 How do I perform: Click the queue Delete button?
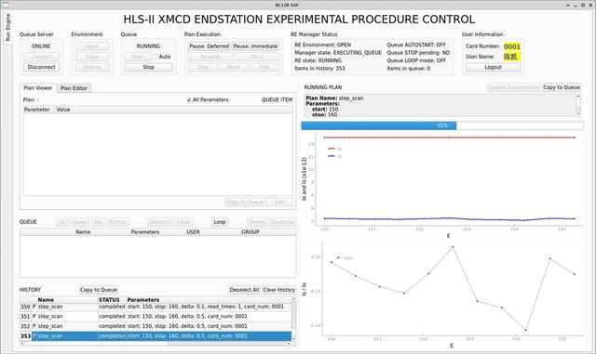[257, 222]
